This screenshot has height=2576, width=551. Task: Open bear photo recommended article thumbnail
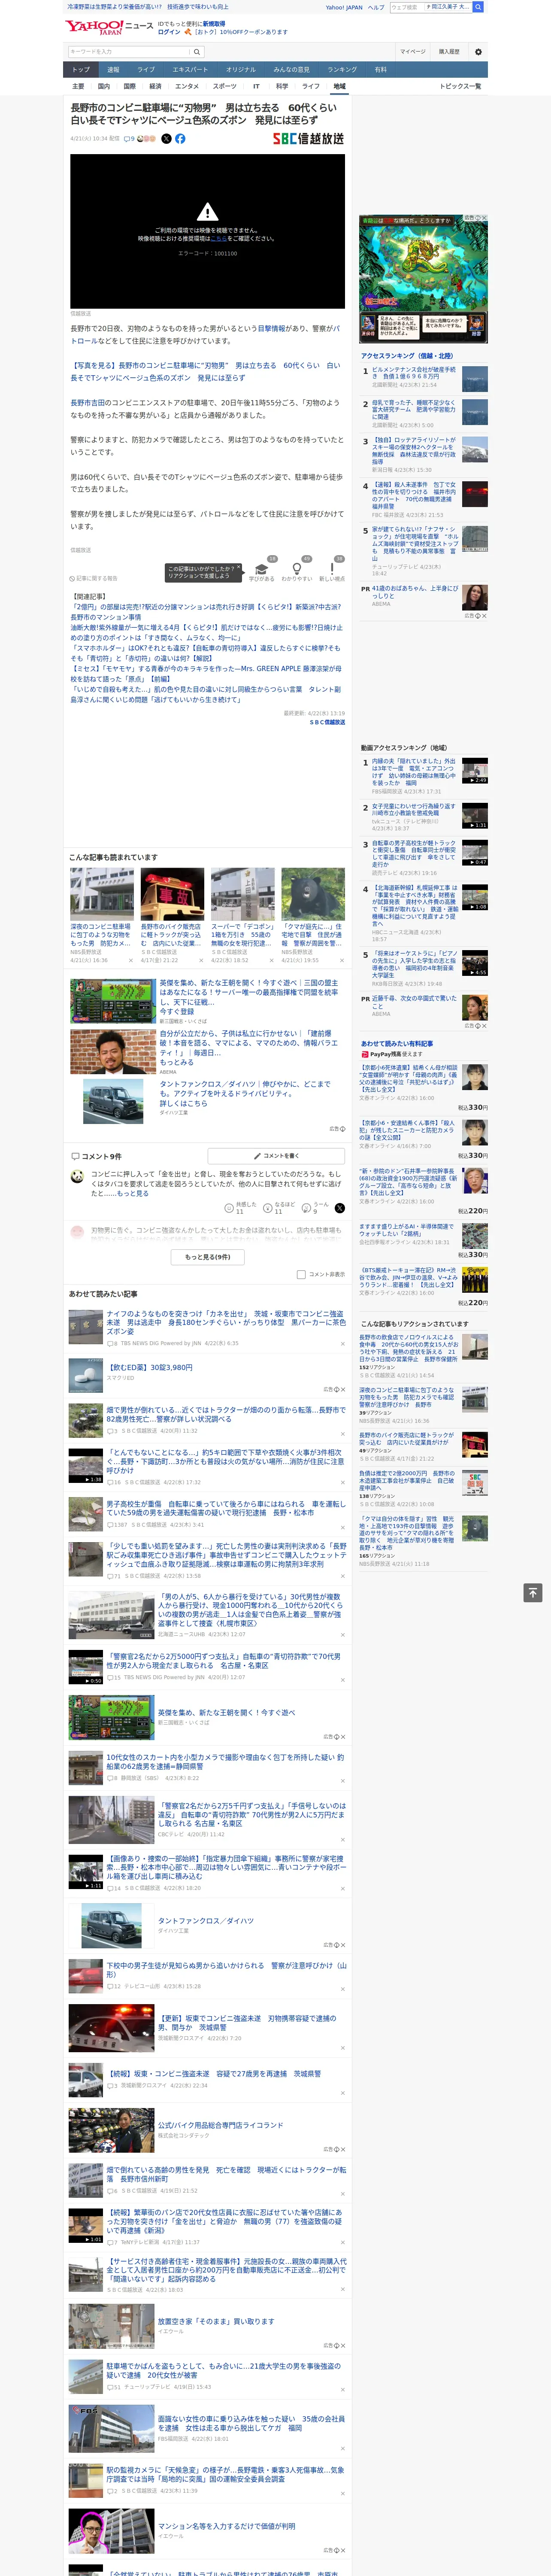[313, 893]
